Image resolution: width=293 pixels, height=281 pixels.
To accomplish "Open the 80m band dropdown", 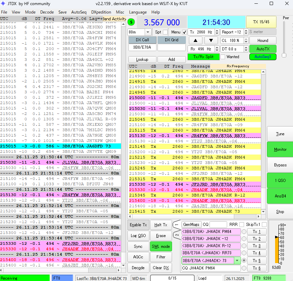I will [148, 32].
